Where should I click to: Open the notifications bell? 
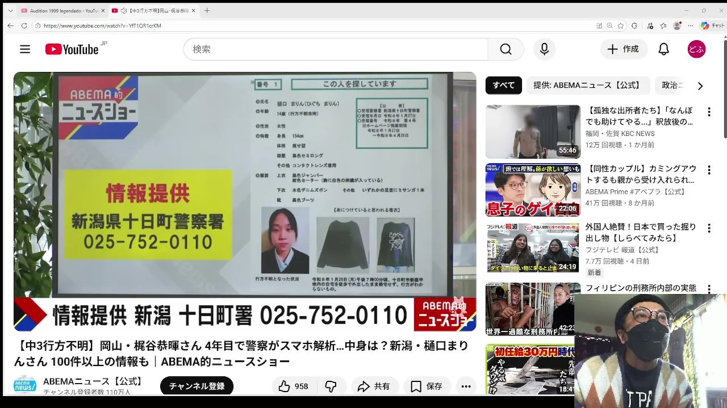tap(663, 49)
